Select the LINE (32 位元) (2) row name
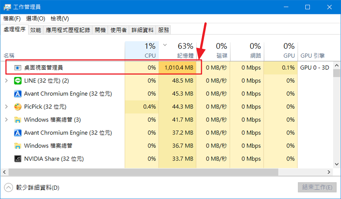Image resolution: width=341 pixels, height=199 pixels. point(46,81)
